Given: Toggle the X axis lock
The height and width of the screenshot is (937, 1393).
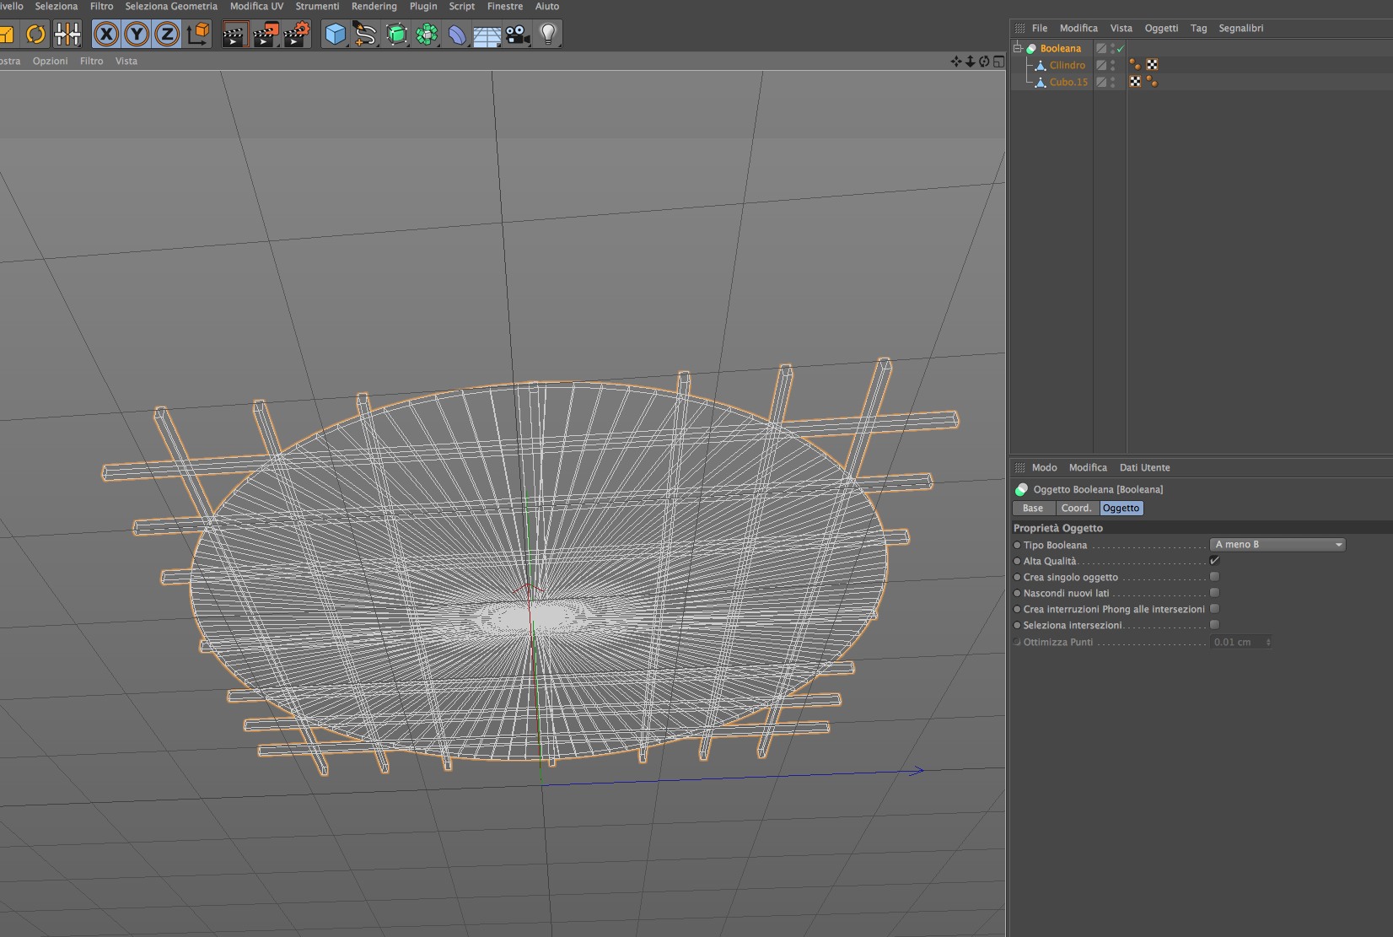Looking at the screenshot, I should pos(106,35).
